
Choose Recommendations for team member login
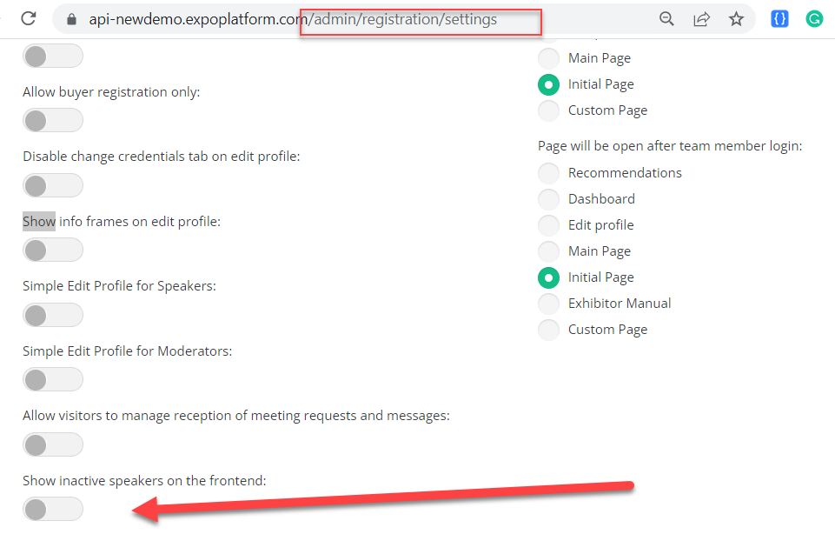(548, 173)
